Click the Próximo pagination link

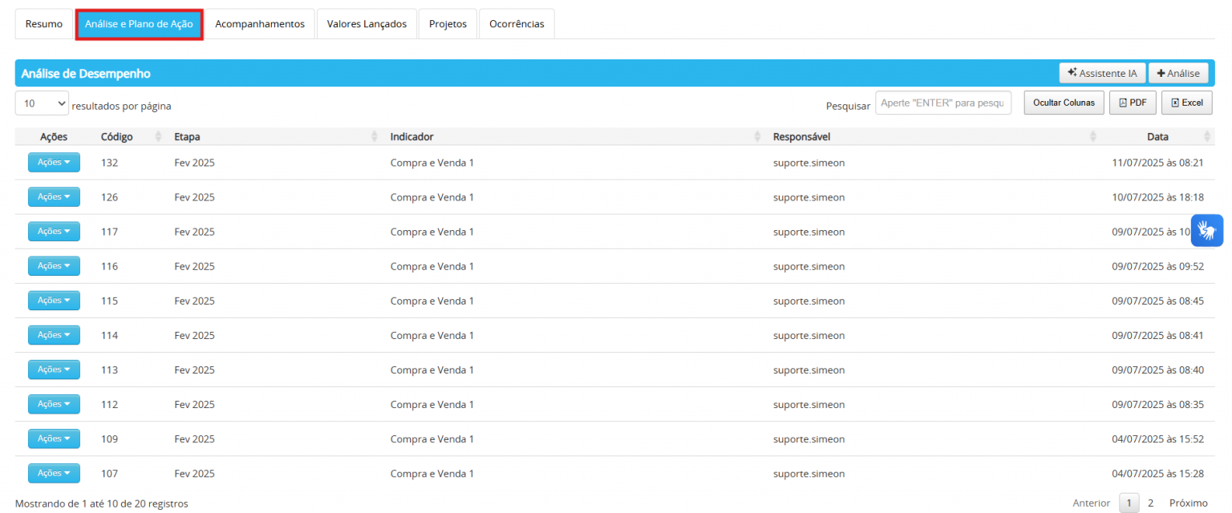click(x=1189, y=503)
